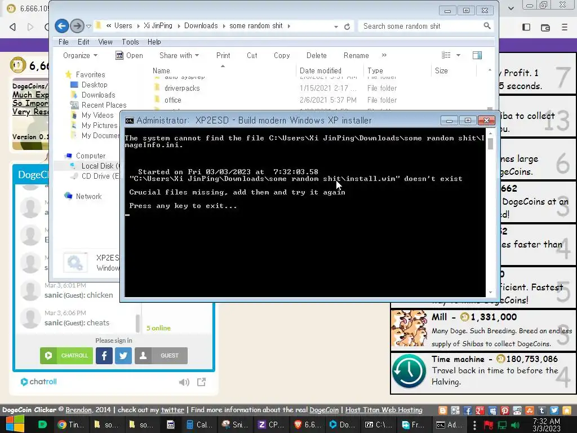
Task: Click Delete in Explorer toolbar
Action: click(317, 56)
